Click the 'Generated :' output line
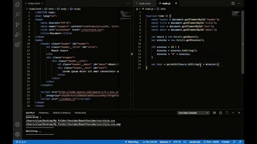Image resolution: width=257 pixels, height=144 pixels. [33, 117]
